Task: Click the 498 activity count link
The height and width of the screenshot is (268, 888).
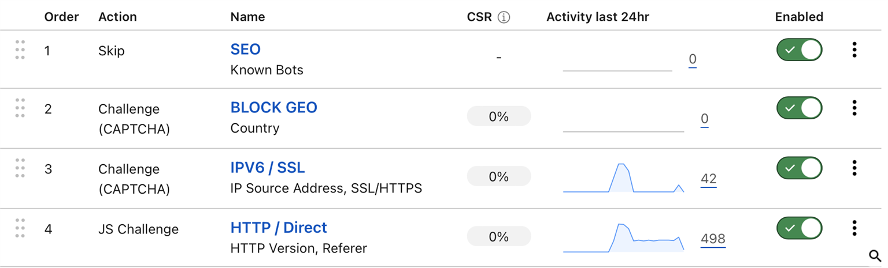Action: (713, 239)
